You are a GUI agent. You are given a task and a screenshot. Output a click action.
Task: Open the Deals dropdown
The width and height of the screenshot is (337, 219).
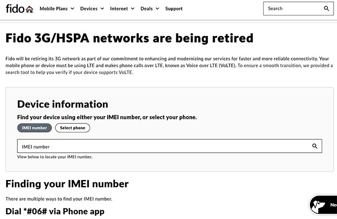[x=149, y=9]
